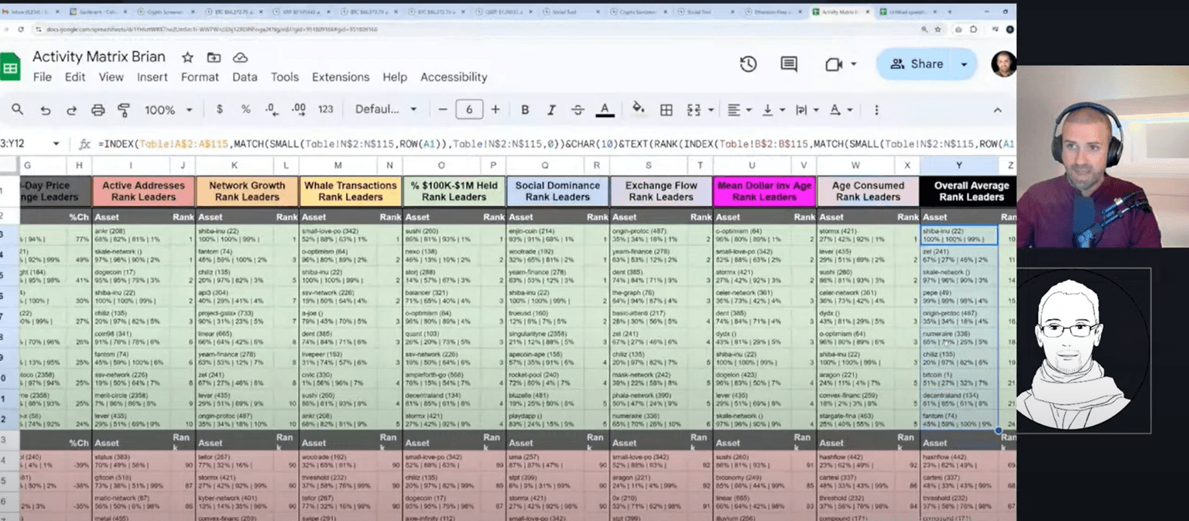Toggle italic formatting
The image size is (1189, 521).
(x=551, y=110)
